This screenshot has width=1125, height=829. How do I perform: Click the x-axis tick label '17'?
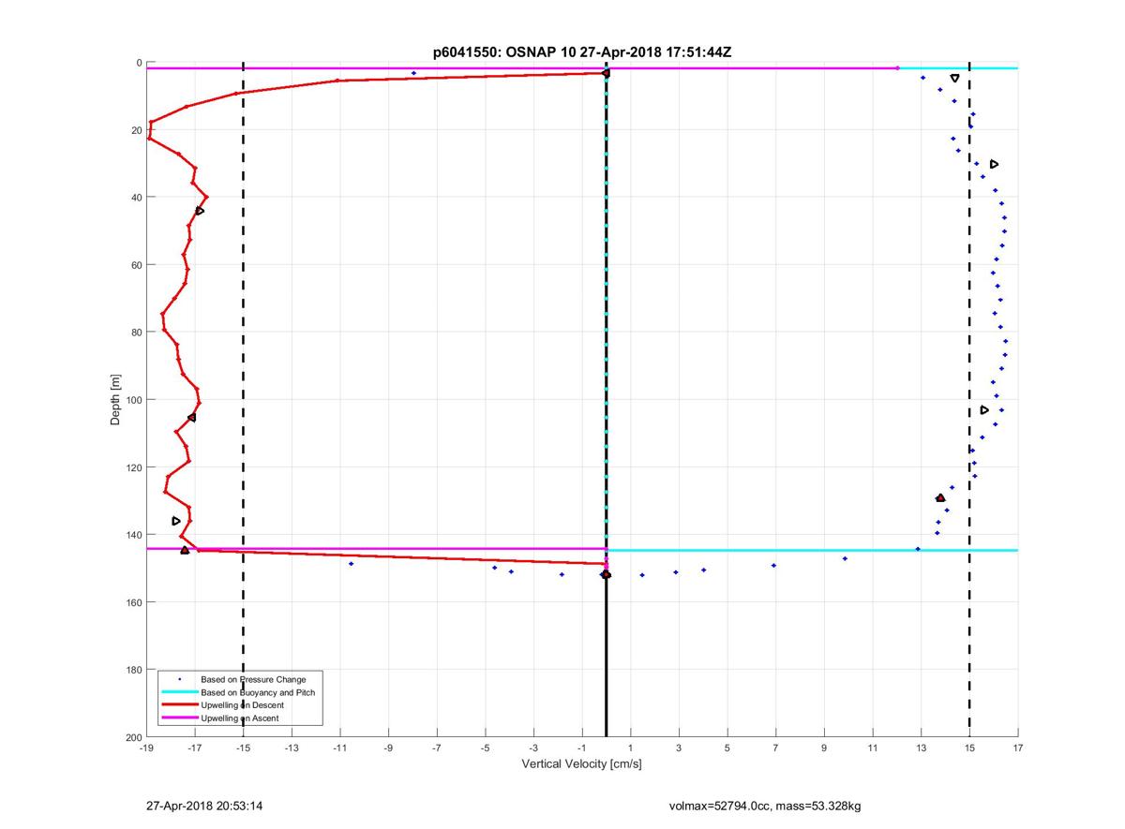[1018, 748]
